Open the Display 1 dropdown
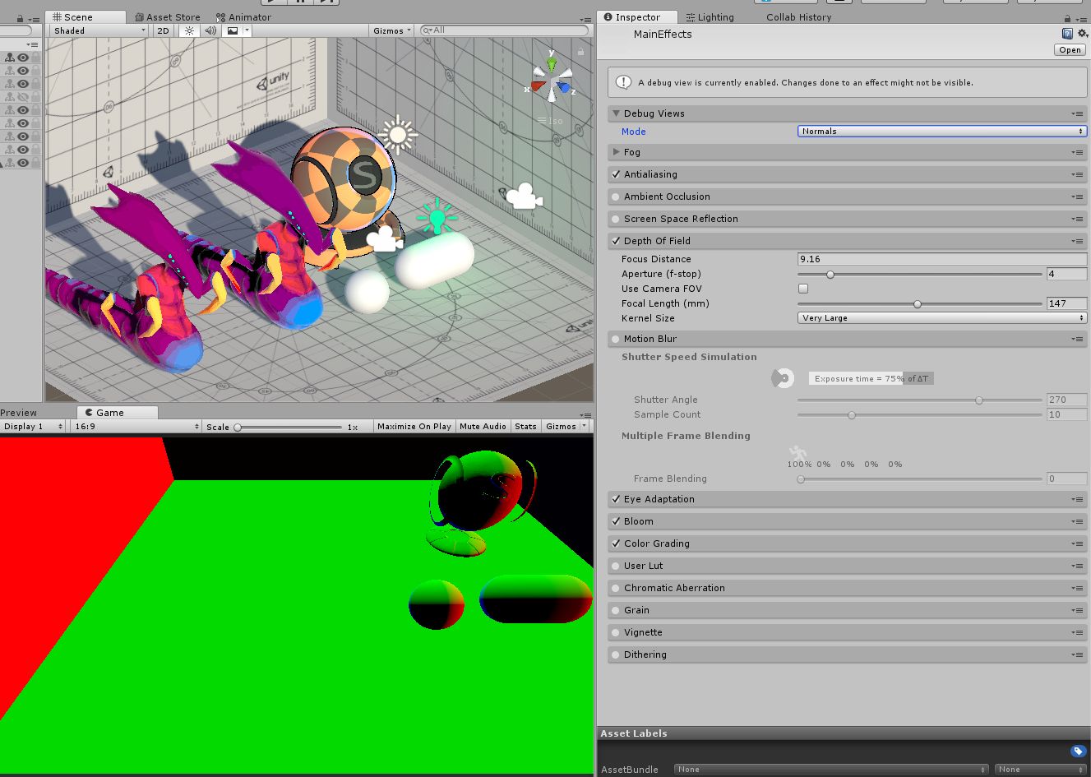The image size is (1091, 777). [32, 427]
